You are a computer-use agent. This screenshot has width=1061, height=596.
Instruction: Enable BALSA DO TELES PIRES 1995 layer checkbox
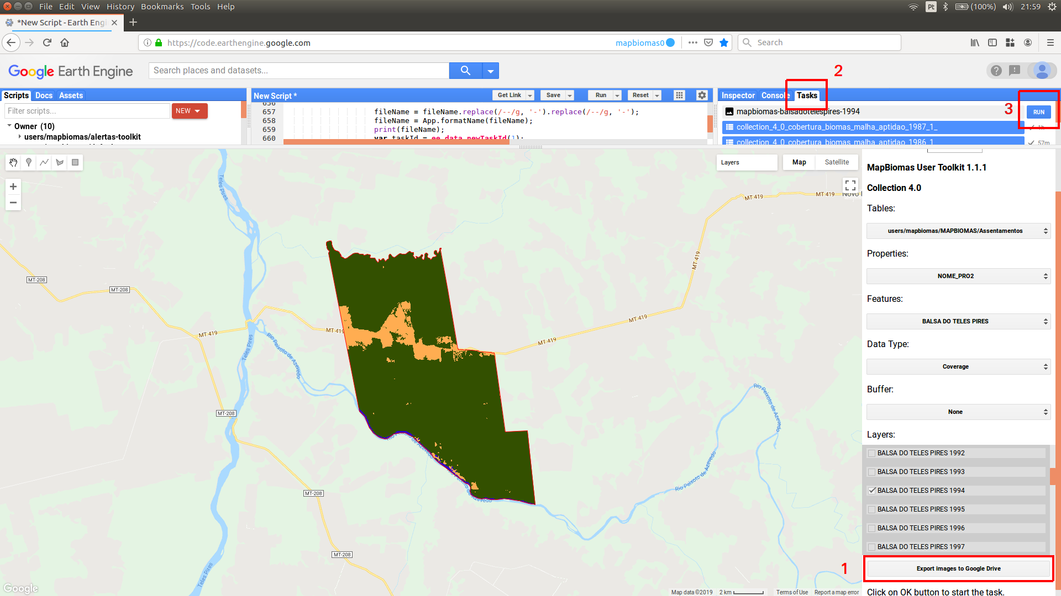click(871, 509)
